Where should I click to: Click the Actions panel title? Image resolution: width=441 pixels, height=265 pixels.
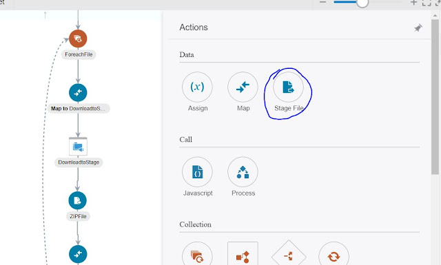pyautogui.click(x=194, y=28)
